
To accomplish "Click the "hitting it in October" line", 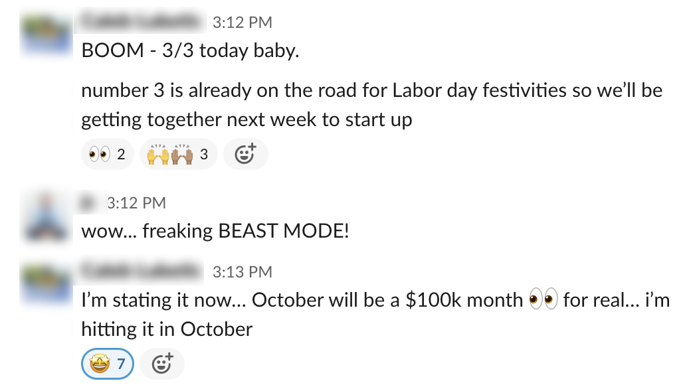I will [167, 329].
